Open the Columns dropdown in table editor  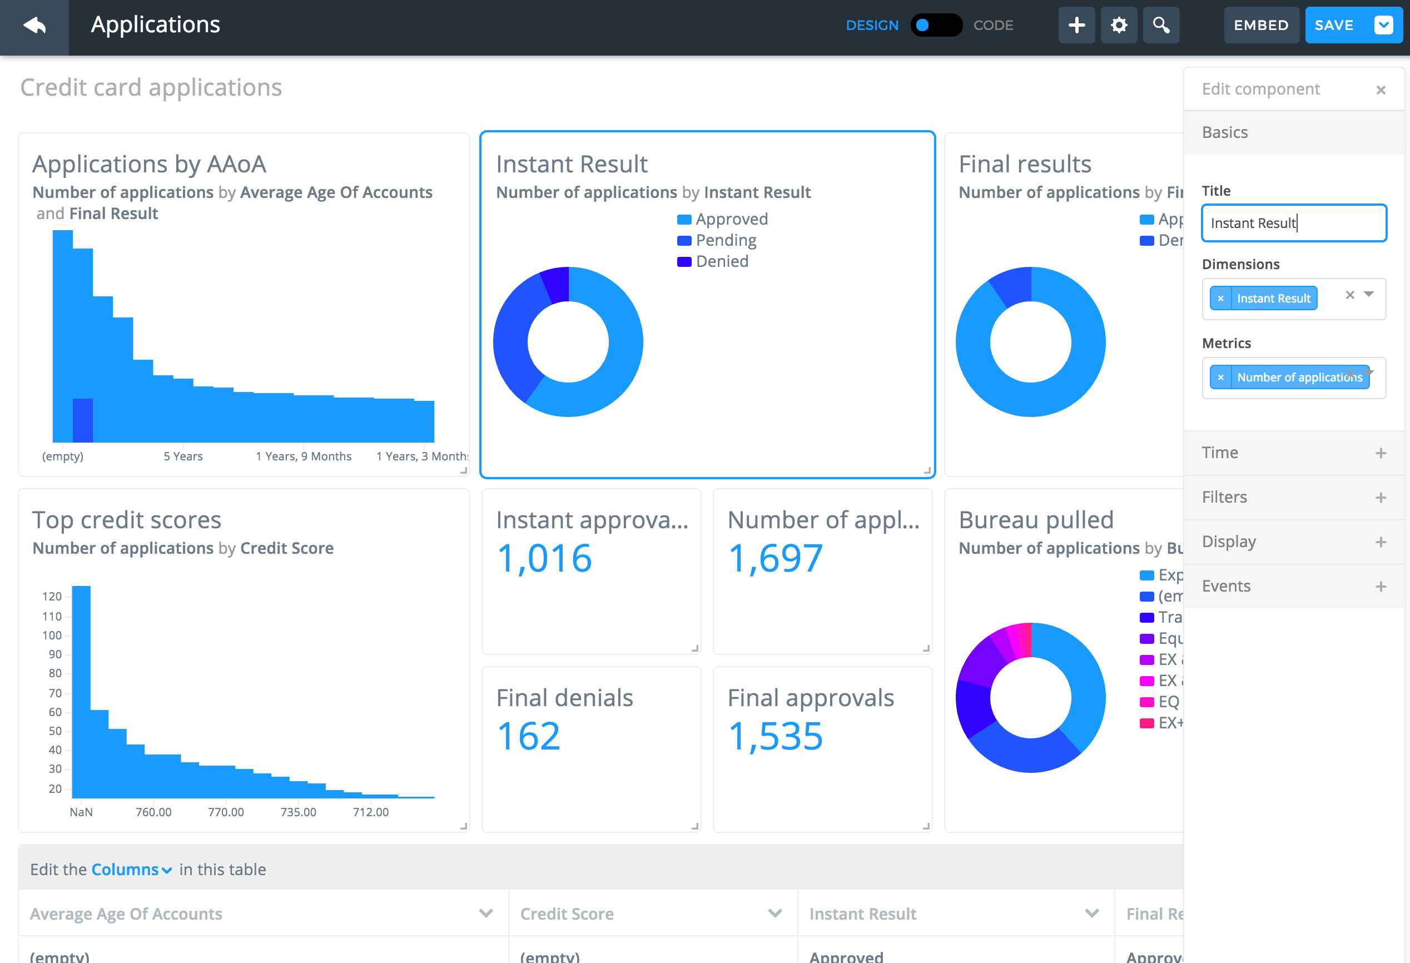click(x=131, y=870)
